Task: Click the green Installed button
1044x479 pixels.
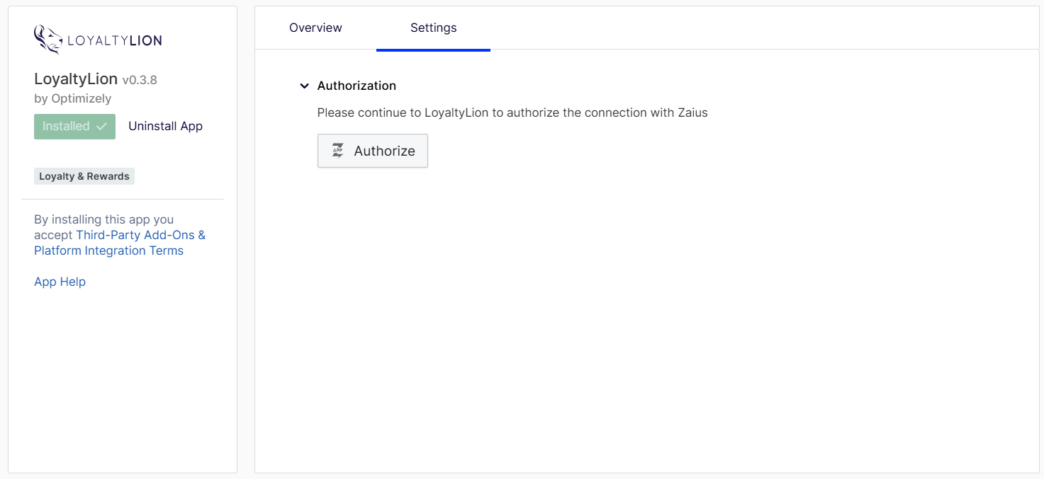Action: coord(74,127)
